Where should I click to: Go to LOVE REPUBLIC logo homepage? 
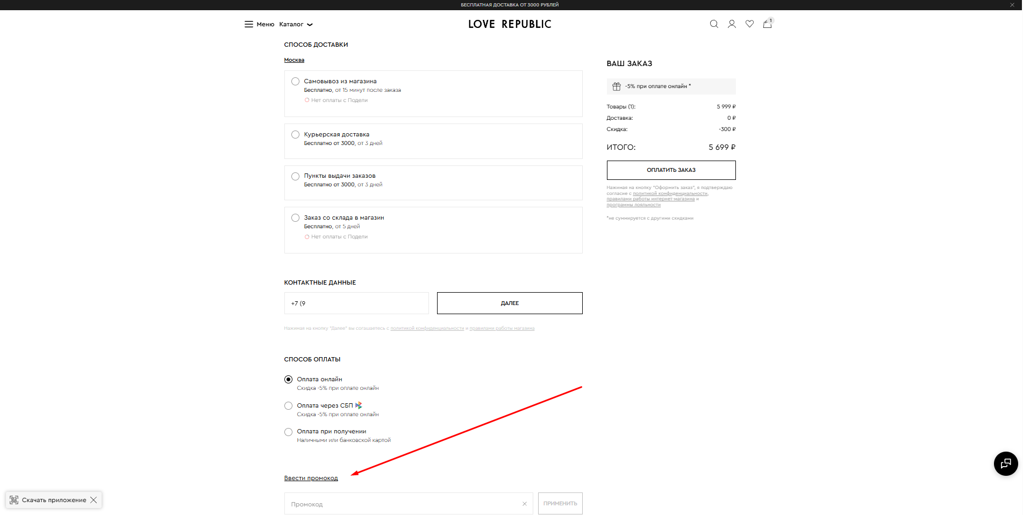[x=510, y=24]
